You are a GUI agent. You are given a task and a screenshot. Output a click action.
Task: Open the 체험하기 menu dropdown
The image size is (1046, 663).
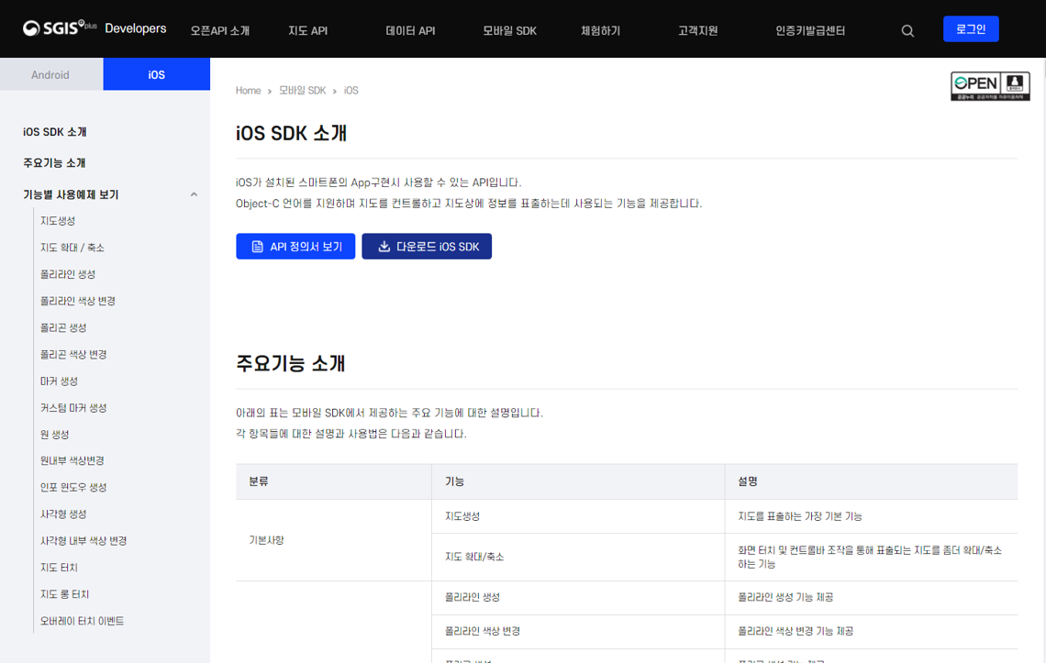(x=598, y=28)
